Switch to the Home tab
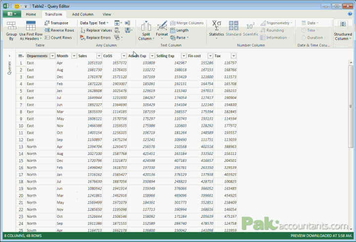 pyautogui.click(x=31, y=14)
